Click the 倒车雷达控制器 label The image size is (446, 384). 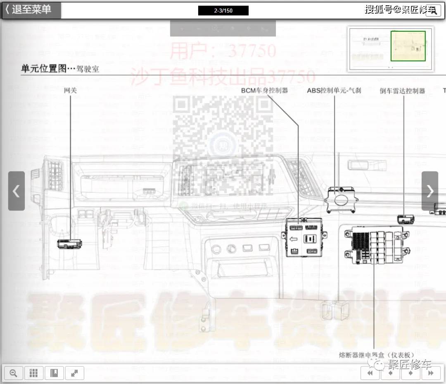tap(402, 91)
